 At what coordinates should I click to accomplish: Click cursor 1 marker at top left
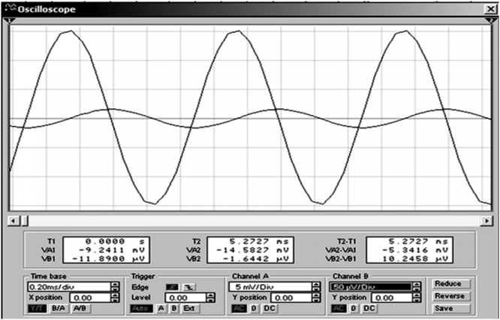[9, 21]
